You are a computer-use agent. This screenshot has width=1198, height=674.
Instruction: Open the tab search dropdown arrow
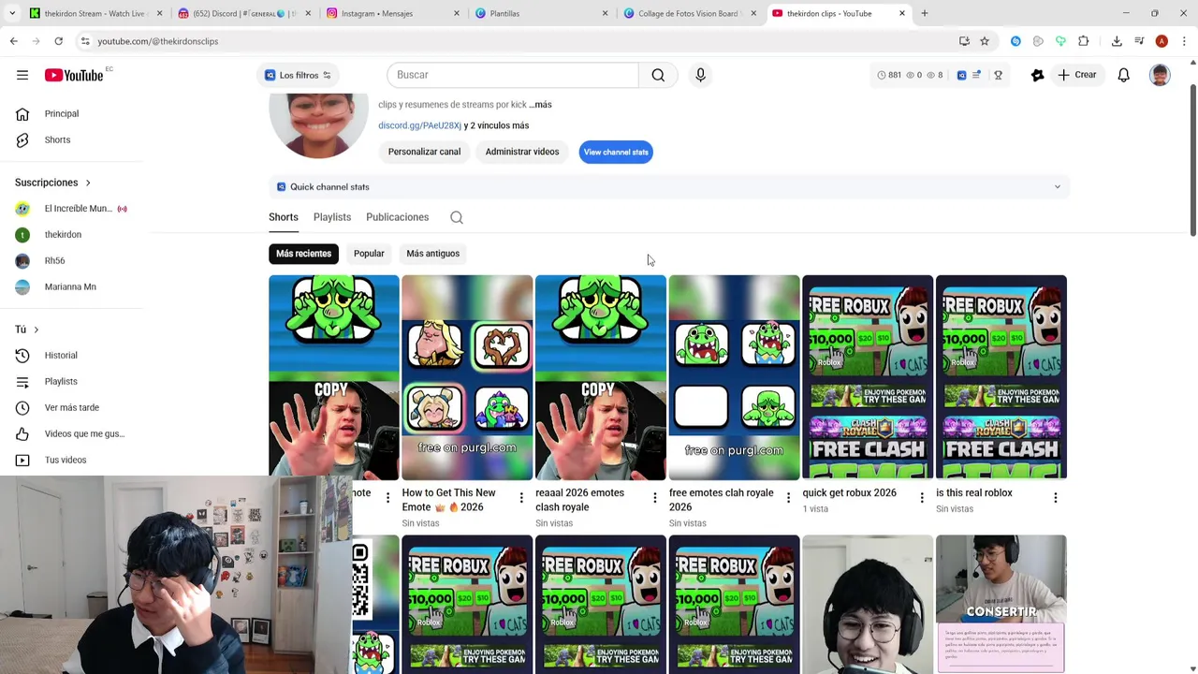click(x=12, y=13)
